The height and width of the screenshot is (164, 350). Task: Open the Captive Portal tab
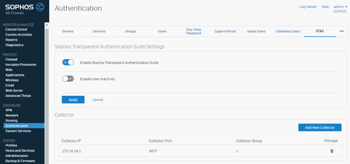point(225,31)
